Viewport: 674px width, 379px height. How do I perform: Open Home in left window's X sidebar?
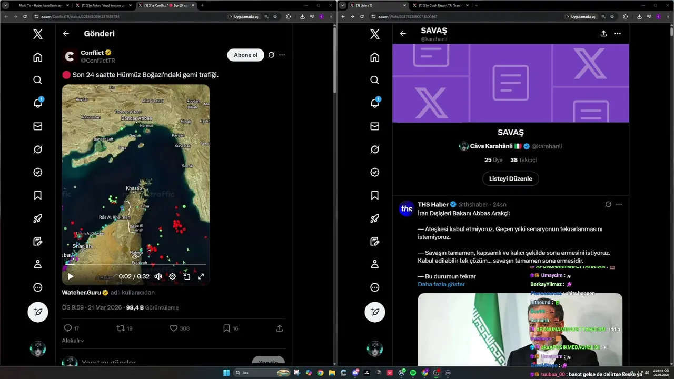[x=37, y=57]
